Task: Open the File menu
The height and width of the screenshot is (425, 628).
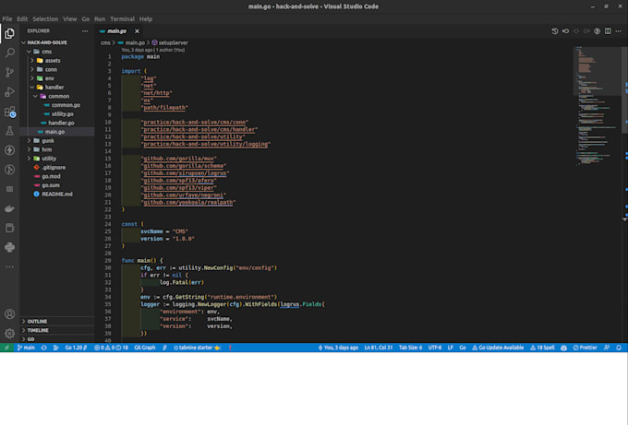Action: coord(6,18)
